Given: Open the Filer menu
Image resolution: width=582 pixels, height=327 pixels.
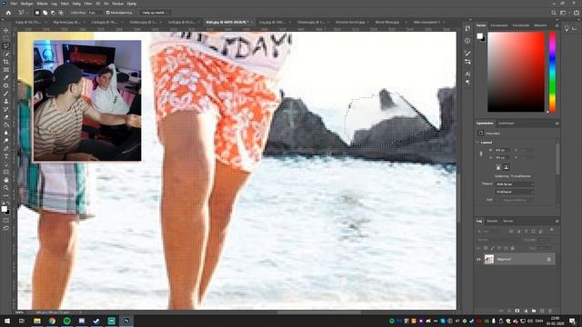Looking at the screenshot, I should [14, 4].
